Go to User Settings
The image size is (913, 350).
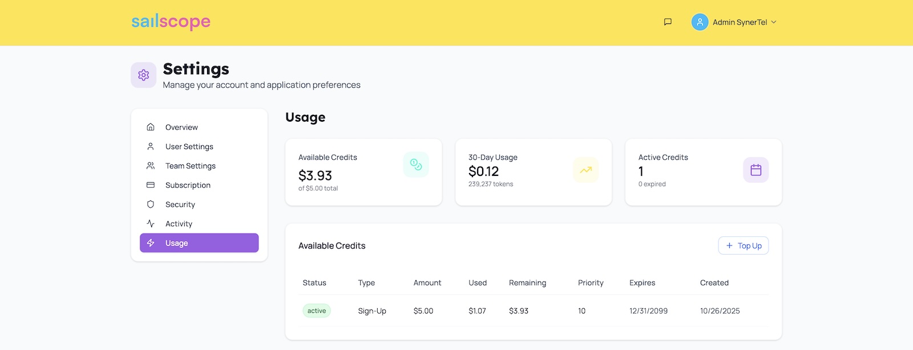click(189, 147)
